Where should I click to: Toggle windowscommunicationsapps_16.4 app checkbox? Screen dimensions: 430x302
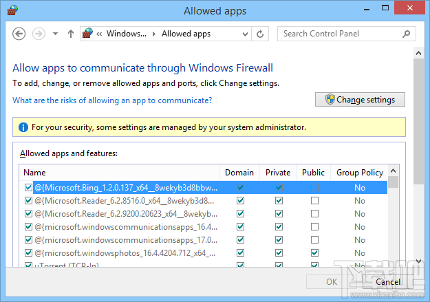click(x=28, y=227)
